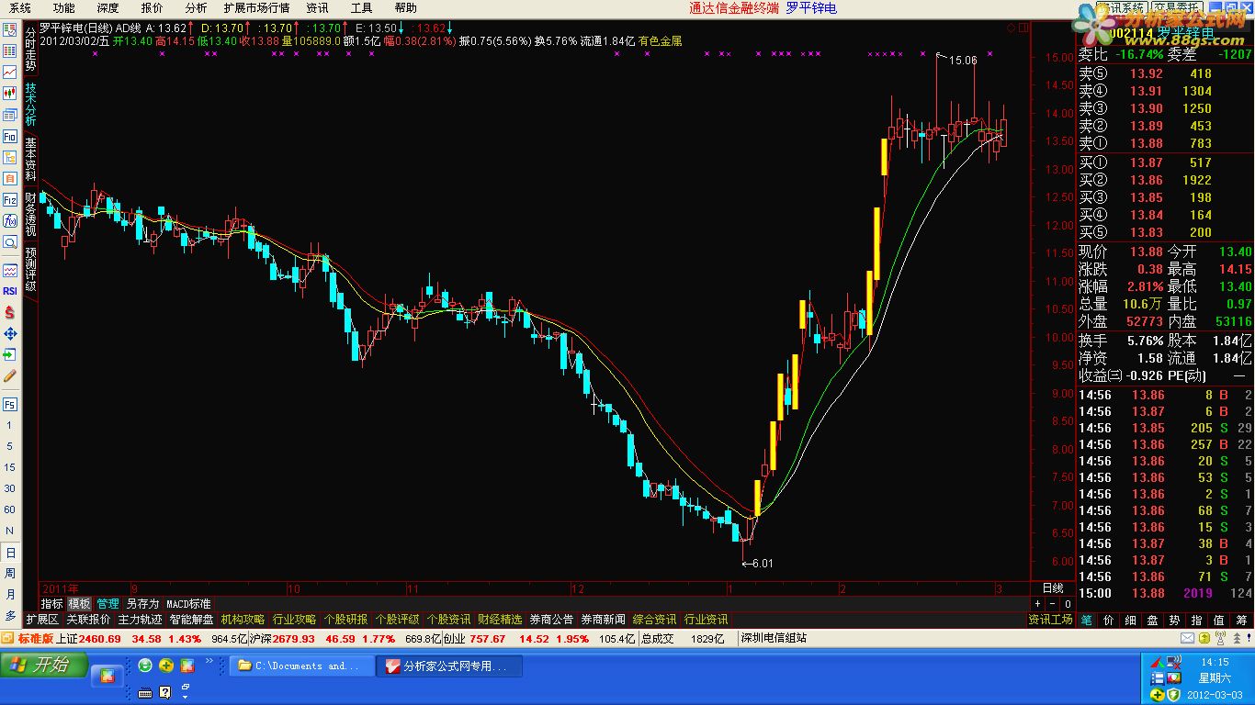This screenshot has height=705, width=1255.
Task: Open the f(x) formula manager icon
Action: tap(10, 221)
